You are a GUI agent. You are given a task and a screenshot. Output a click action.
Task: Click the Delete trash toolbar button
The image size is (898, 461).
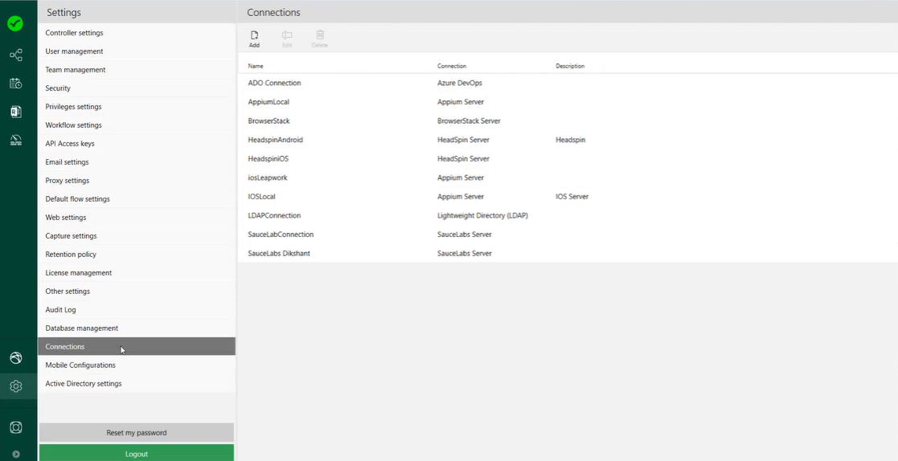pos(320,39)
